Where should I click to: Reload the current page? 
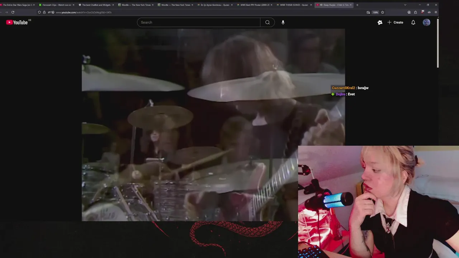[13, 12]
